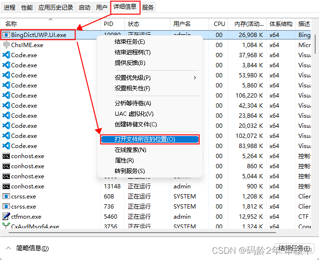Click the conhost.exe icon in the 5,044 K row
Image resolution: width=319 pixels, height=260 pixels.
point(6,176)
